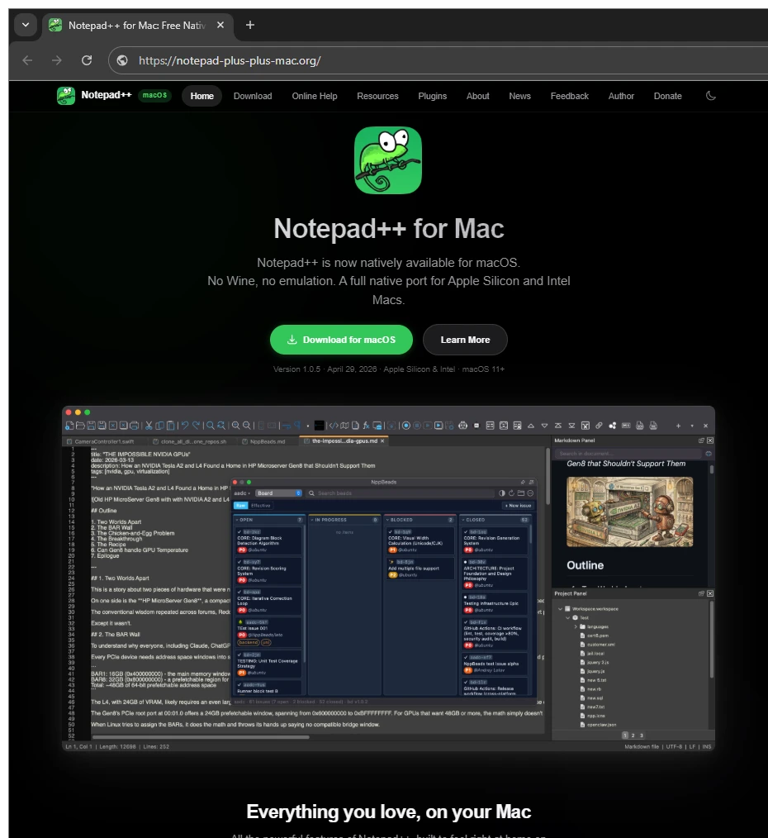Viewport: 768px width, 838px height.
Task: Open the Download nav item
Action: 253,96
